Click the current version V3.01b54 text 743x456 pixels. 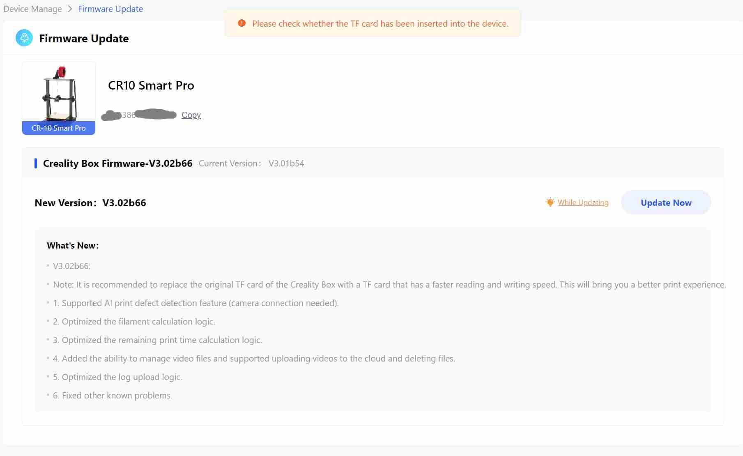point(286,164)
